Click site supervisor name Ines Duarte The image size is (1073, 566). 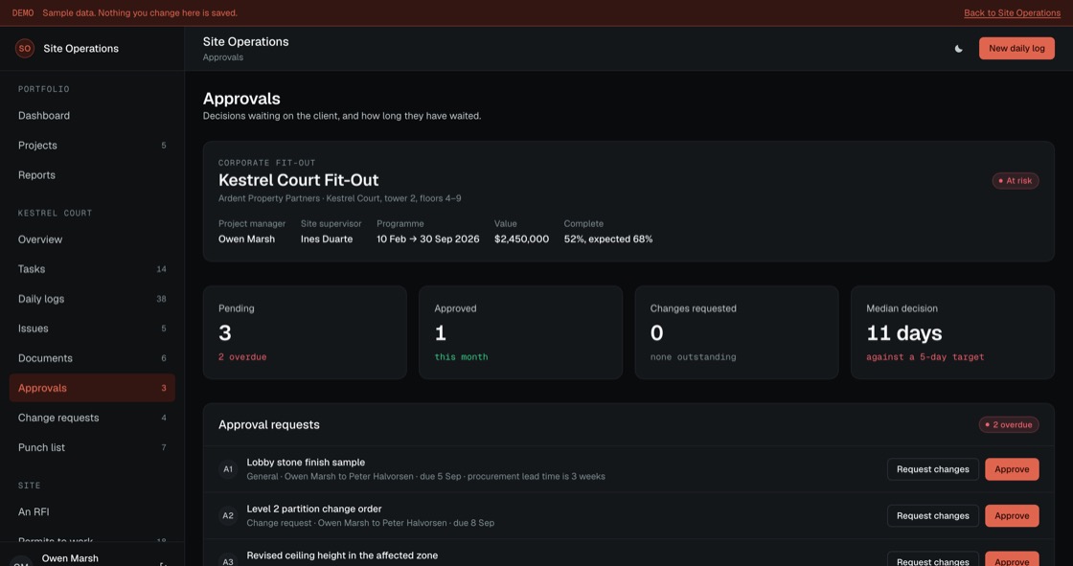(327, 238)
